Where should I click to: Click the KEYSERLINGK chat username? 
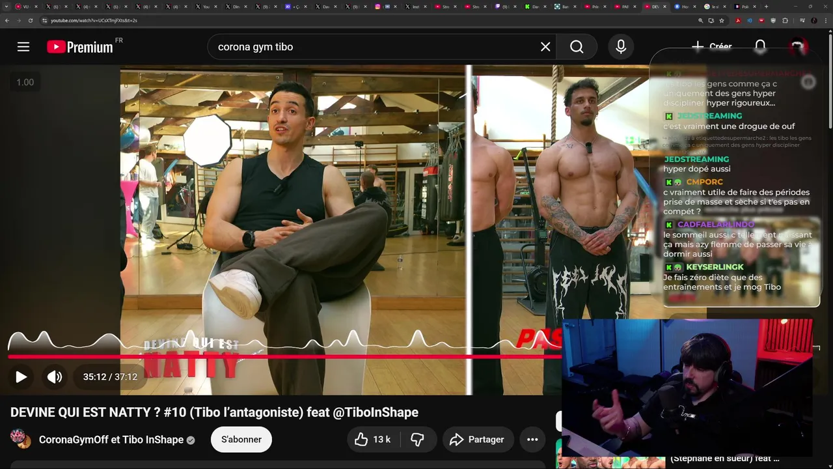pos(715,267)
